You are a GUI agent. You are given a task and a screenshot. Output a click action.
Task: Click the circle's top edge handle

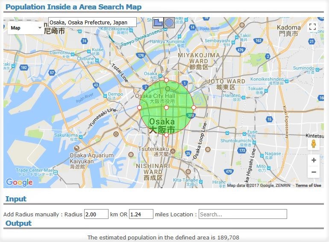166,80
